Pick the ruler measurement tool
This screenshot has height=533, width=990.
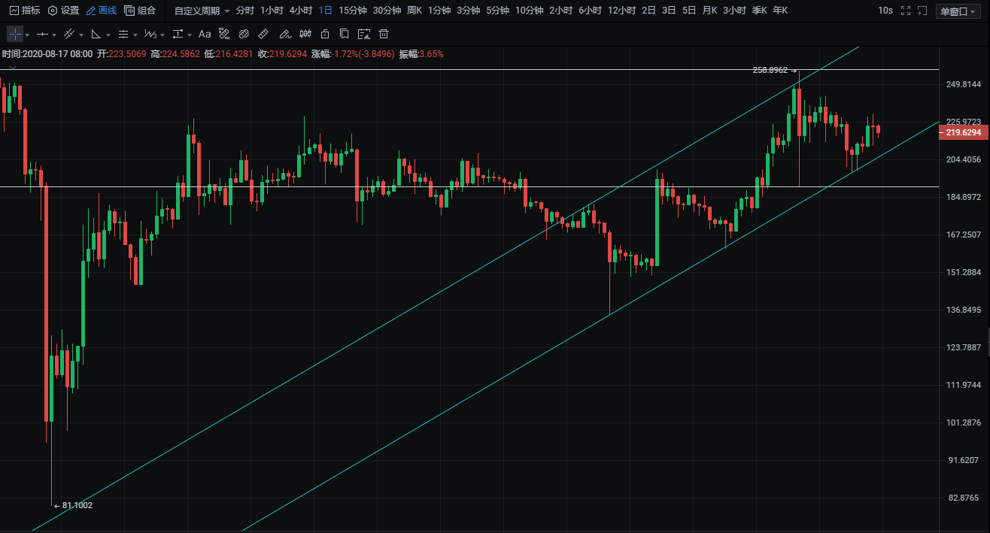[263, 35]
